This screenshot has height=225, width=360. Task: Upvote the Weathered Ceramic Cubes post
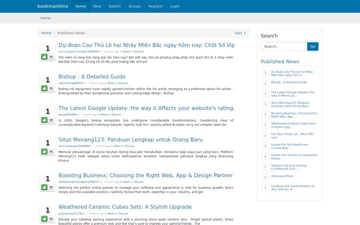44,218
